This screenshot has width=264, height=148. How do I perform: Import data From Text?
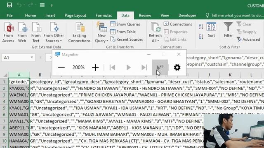click(36, 32)
